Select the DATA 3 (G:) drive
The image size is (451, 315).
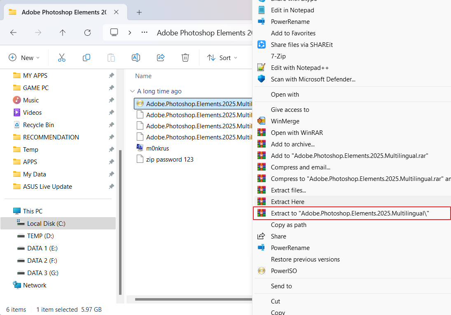pyautogui.click(x=40, y=273)
